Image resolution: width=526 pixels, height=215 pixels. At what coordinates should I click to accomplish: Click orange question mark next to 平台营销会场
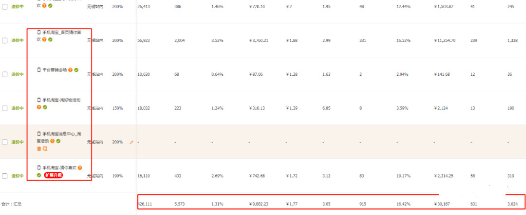click(x=70, y=70)
